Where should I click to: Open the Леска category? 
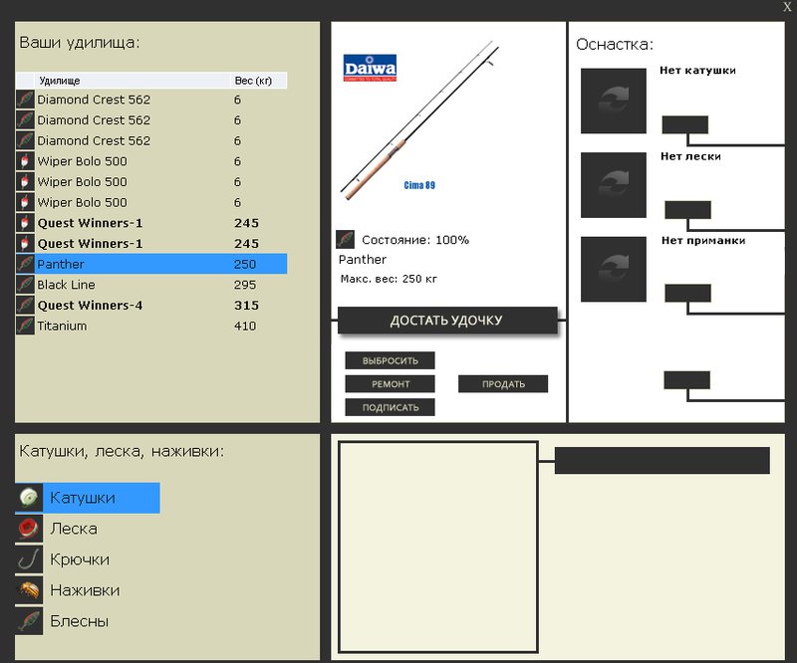click(x=74, y=529)
